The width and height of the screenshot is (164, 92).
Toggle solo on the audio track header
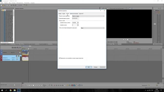[x=19, y=56]
